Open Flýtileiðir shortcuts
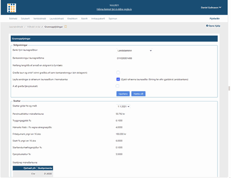 tap(214, 18)
